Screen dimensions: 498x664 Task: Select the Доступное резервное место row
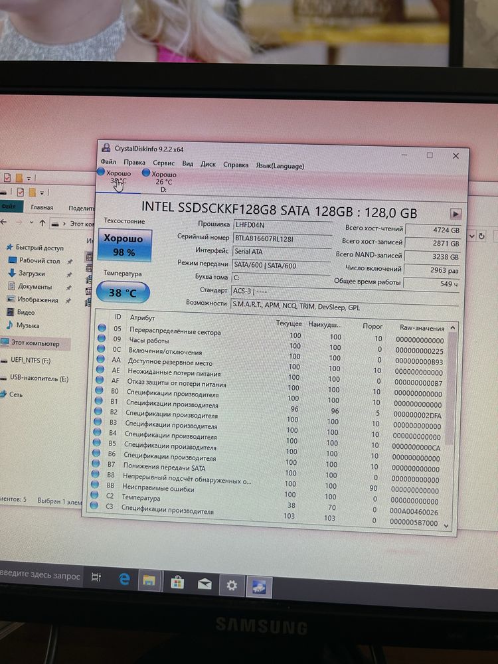tap(270, 365)
